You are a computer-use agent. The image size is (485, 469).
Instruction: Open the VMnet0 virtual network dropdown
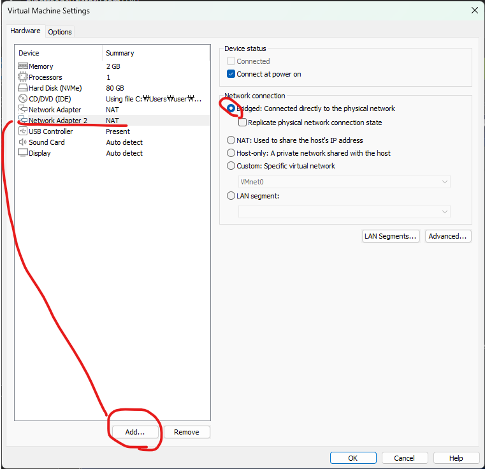[344, 182]
